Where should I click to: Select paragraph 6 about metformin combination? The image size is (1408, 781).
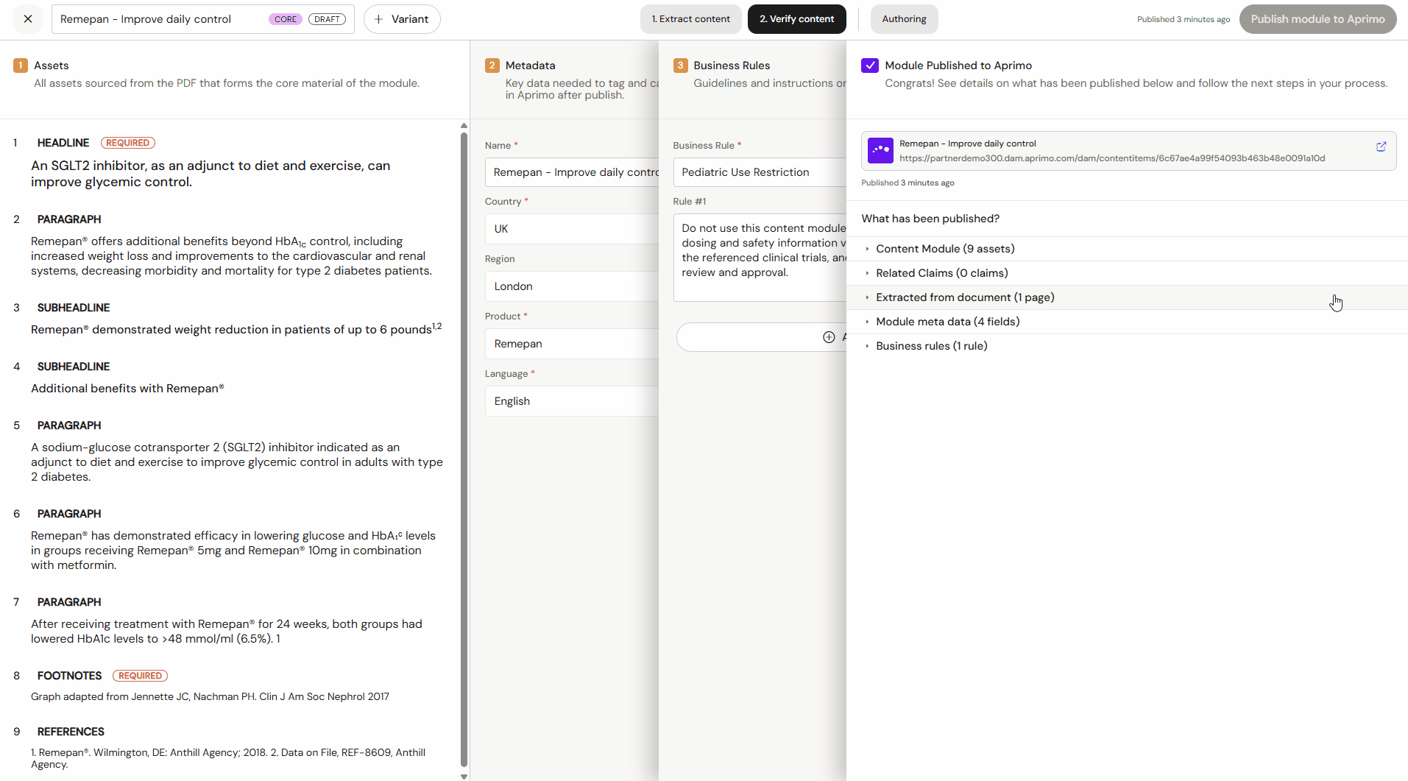click(x=233, y=551)
